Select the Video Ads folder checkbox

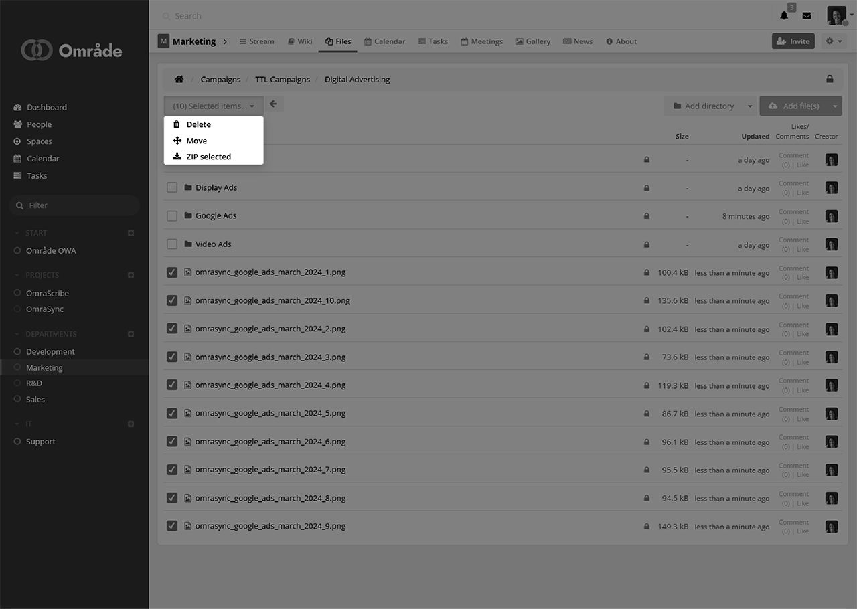click(x=172, y=244)
